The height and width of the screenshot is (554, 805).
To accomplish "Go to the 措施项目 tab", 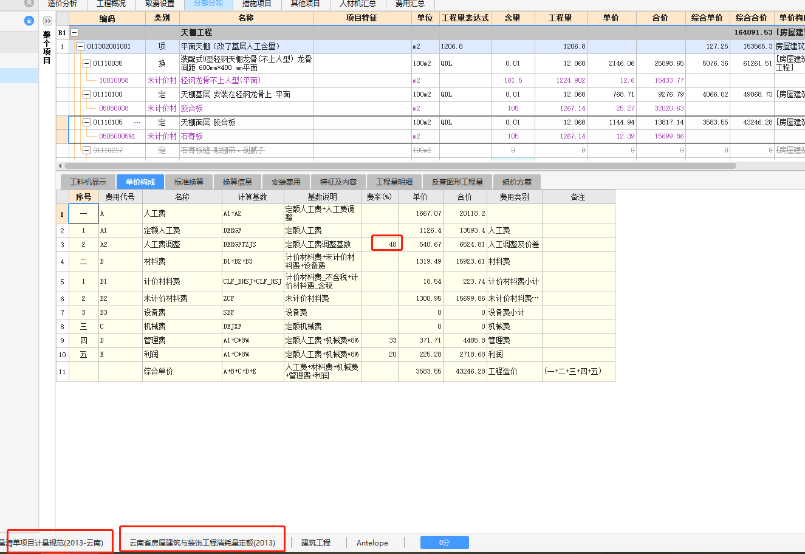I will point(257,4).
